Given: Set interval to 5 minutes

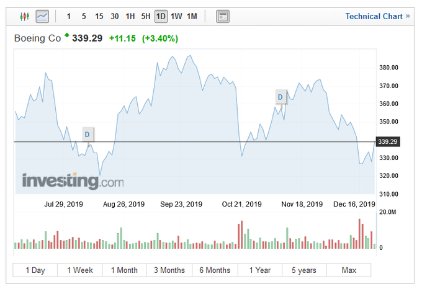Looking at the screenshot, I should click(84, 17).
